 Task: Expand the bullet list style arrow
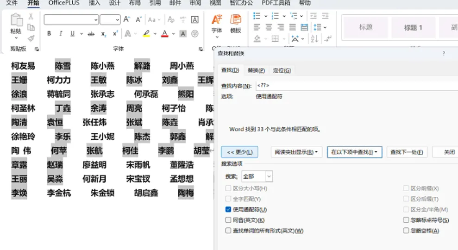pyautogui.click(x=266, y=16)
